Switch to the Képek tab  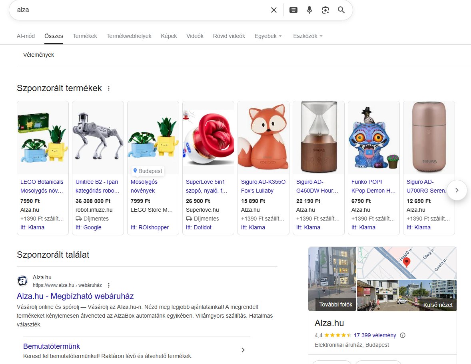169,36
